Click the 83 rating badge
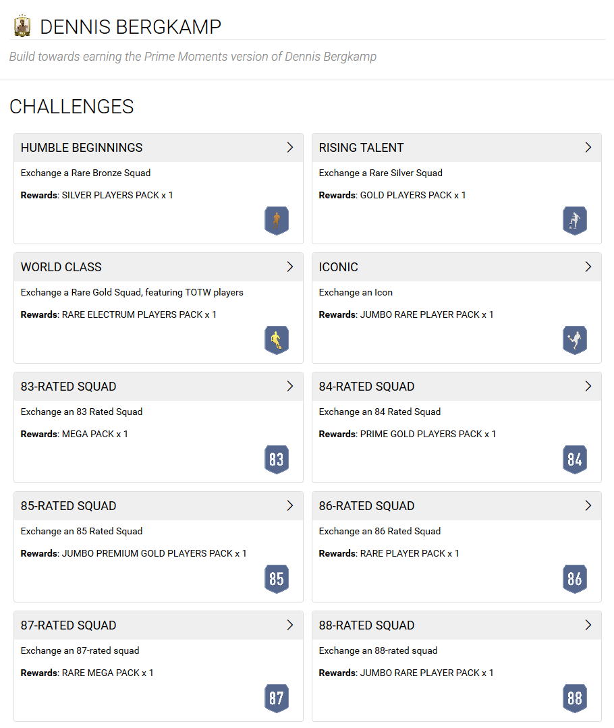The height and width of the screenshot is (728, 614). pyautogui.click(x=277, y=459)
